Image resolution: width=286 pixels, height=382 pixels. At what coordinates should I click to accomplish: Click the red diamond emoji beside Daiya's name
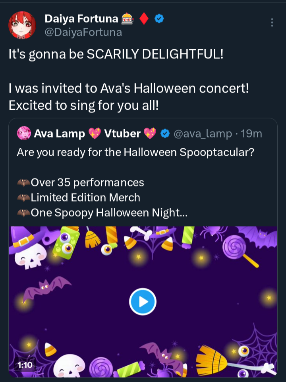click(145, 18)
